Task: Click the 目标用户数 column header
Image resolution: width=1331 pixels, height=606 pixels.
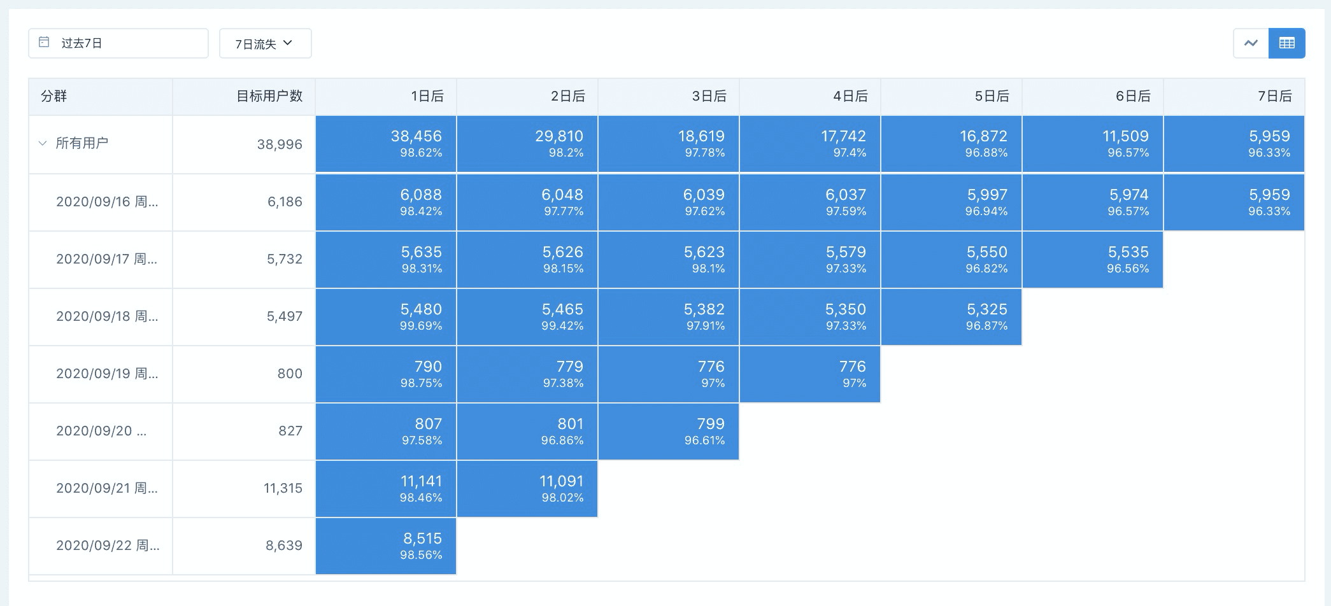Action: point(244,97)
